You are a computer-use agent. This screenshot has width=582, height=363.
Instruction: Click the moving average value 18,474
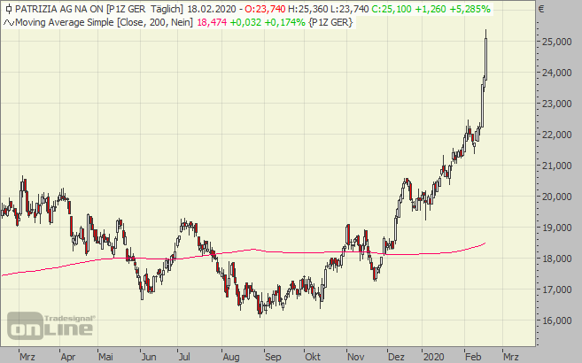click(x=212, y=23)
